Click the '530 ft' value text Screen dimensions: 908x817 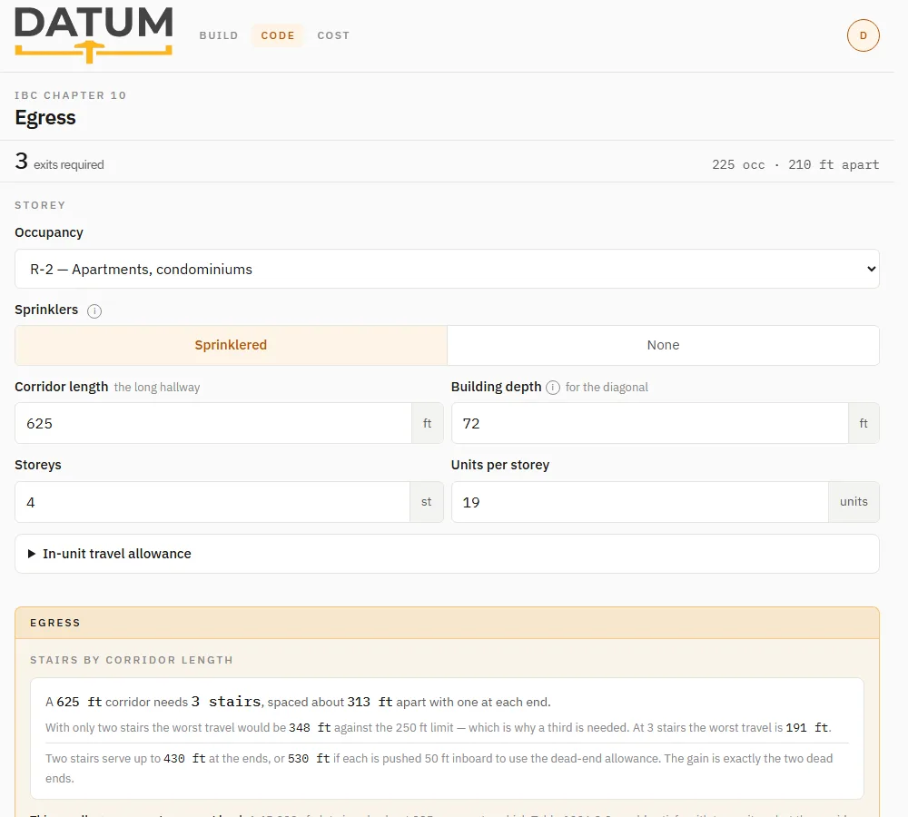click(309, 759)
